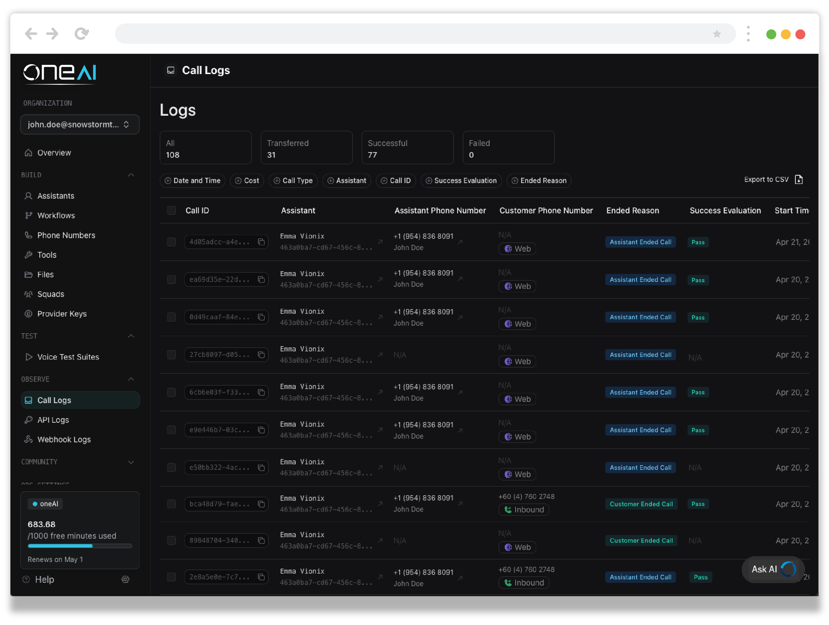Open API Logs page
829x625 pixels.
click(53, 420)
